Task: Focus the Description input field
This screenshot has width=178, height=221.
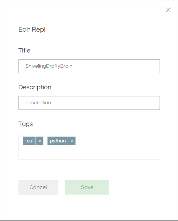Action: (x=89, y=103)
